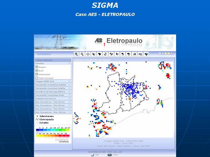Uncheck the Estados layer checkbox

click(37, 67)
